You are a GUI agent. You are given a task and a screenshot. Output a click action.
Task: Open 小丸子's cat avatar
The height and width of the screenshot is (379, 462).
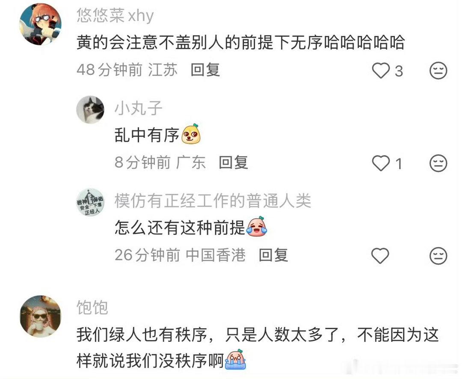coord(90,110)
